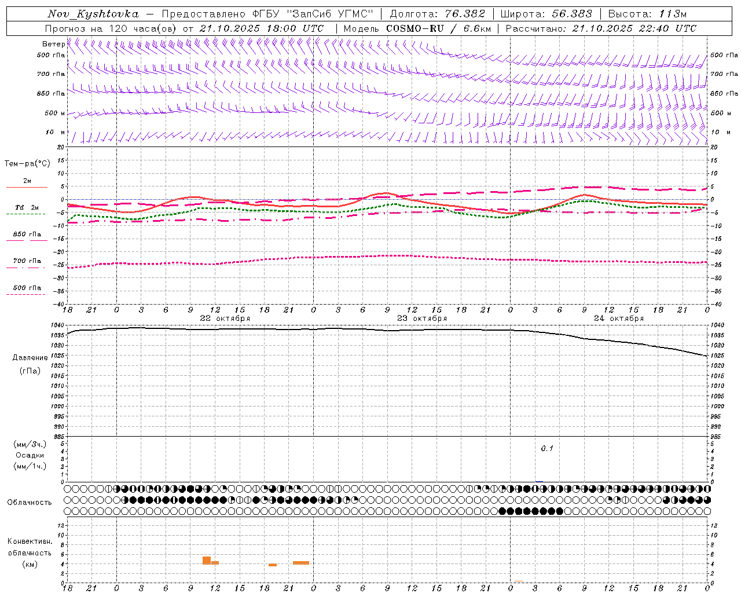The image size is (741, 593).
Task: Click the Долгота: 76.382 value
Action: point(438,14)
